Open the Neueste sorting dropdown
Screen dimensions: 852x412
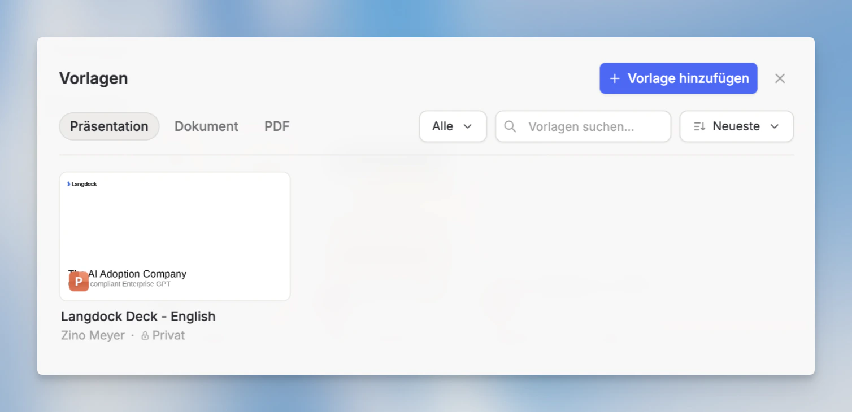tap(736, 126)
